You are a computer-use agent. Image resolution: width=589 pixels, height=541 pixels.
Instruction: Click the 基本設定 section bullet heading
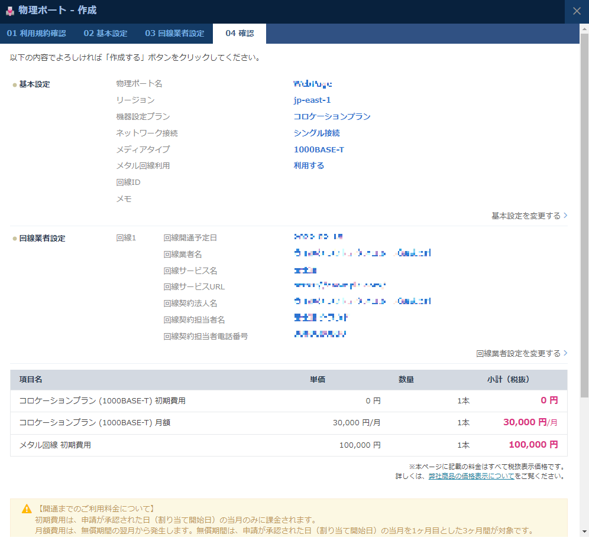pyautogui.click(x=34, y=84)
